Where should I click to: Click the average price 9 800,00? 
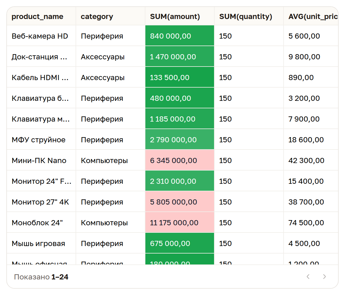[311, 56]
